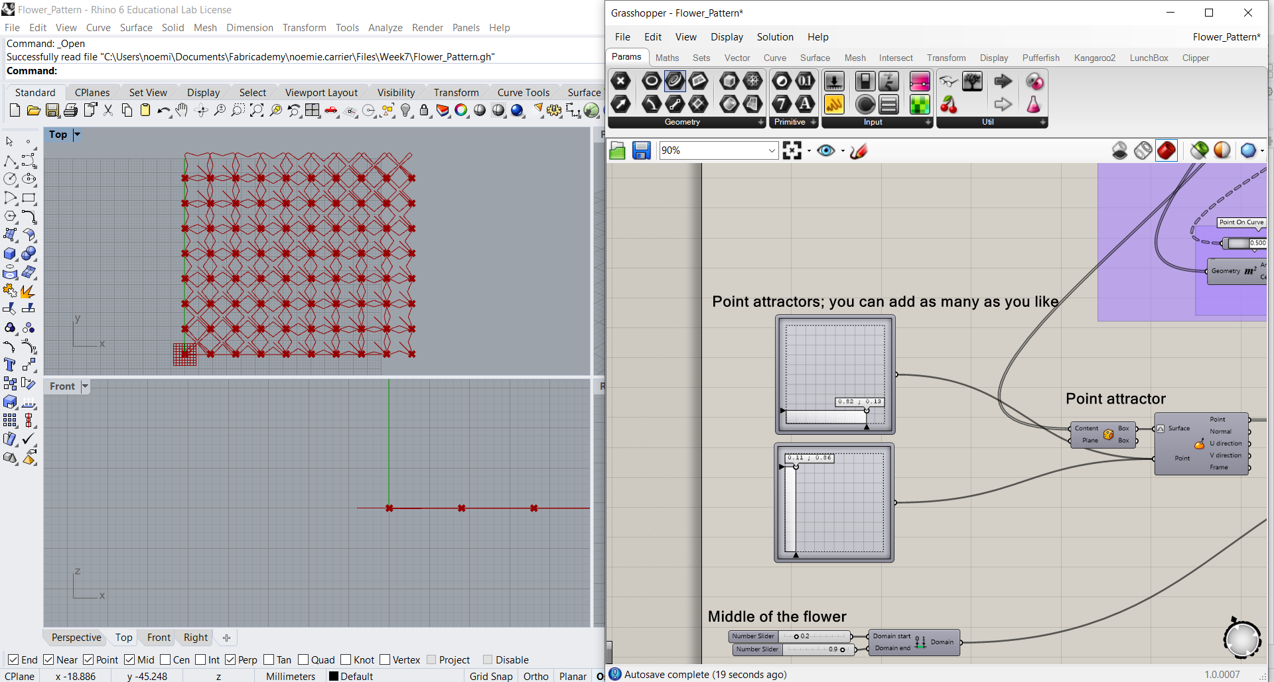
Task: Select the Number Slider icon in Input panel
Action: coord(834,82)
